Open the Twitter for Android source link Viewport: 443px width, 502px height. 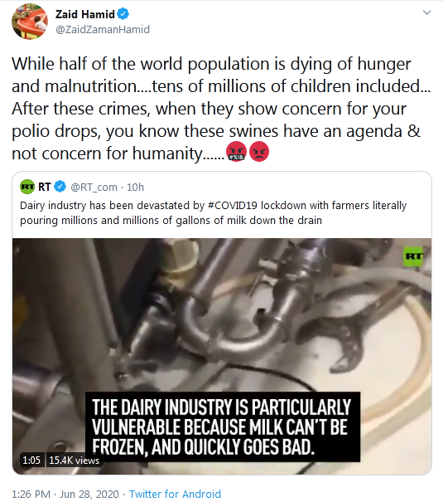pos(175,494)
